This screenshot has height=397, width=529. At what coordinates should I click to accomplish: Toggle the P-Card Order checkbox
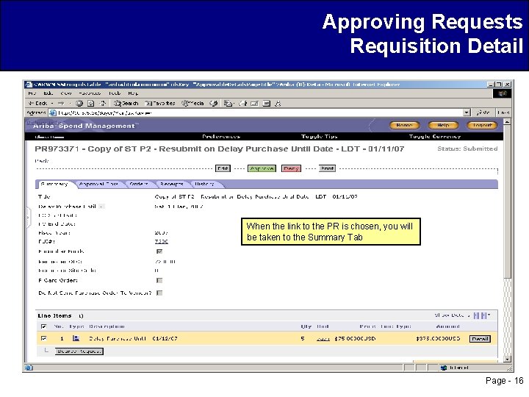pyautogui.click(x=159, y=281)
